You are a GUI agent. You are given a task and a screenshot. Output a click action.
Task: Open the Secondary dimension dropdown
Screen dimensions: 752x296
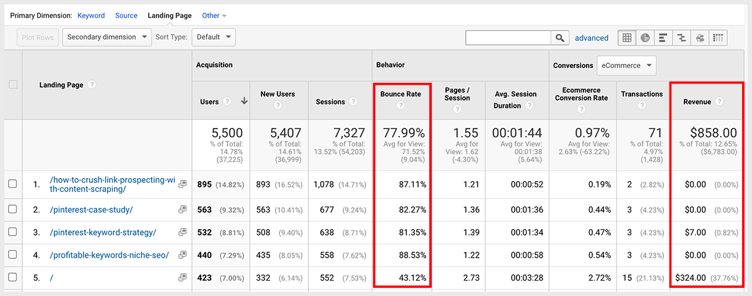tap(107, 37)
